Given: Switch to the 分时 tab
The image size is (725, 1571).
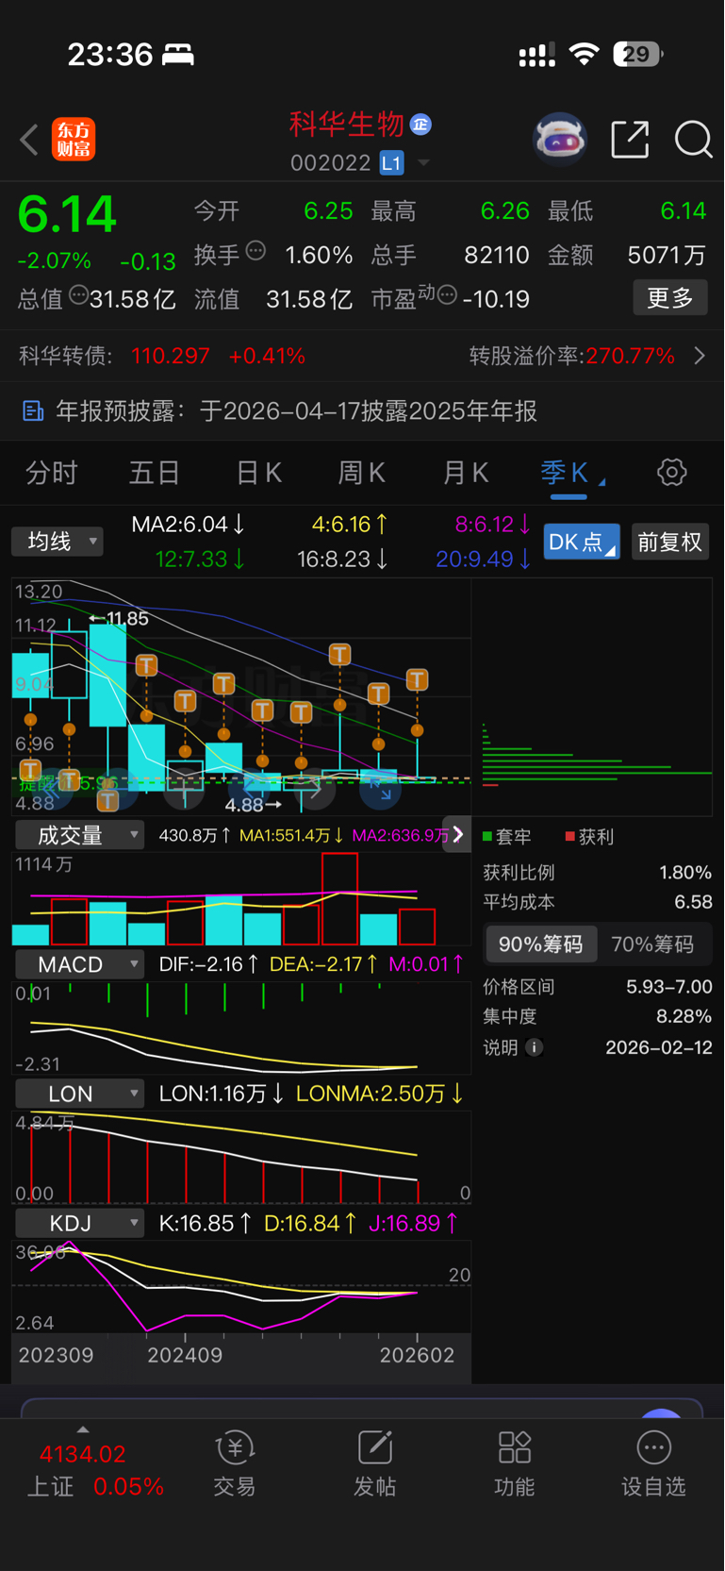Looking at the screenshot, I should (x=52, y=472).
